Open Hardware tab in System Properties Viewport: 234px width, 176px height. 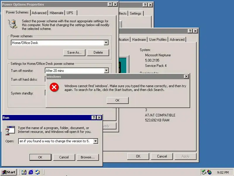click(139, 40)
